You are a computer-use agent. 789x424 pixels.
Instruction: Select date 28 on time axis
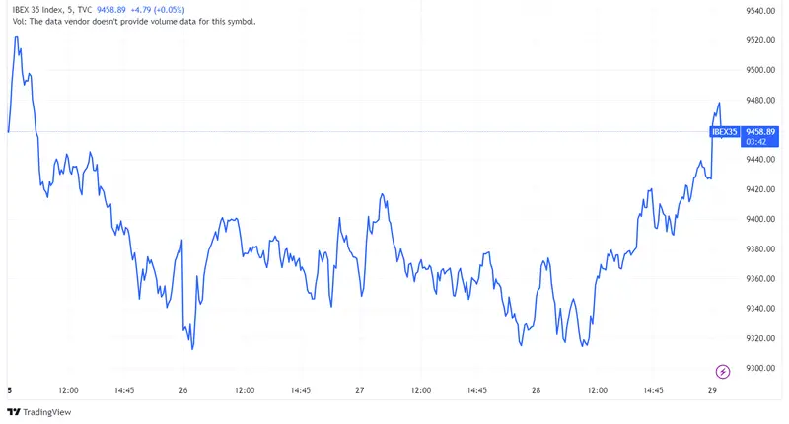point(536,390)
